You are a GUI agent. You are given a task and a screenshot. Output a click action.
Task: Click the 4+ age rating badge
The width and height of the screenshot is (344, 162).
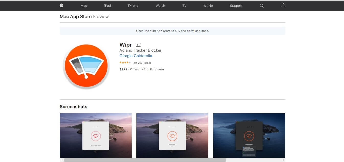(x=138, y=45)
